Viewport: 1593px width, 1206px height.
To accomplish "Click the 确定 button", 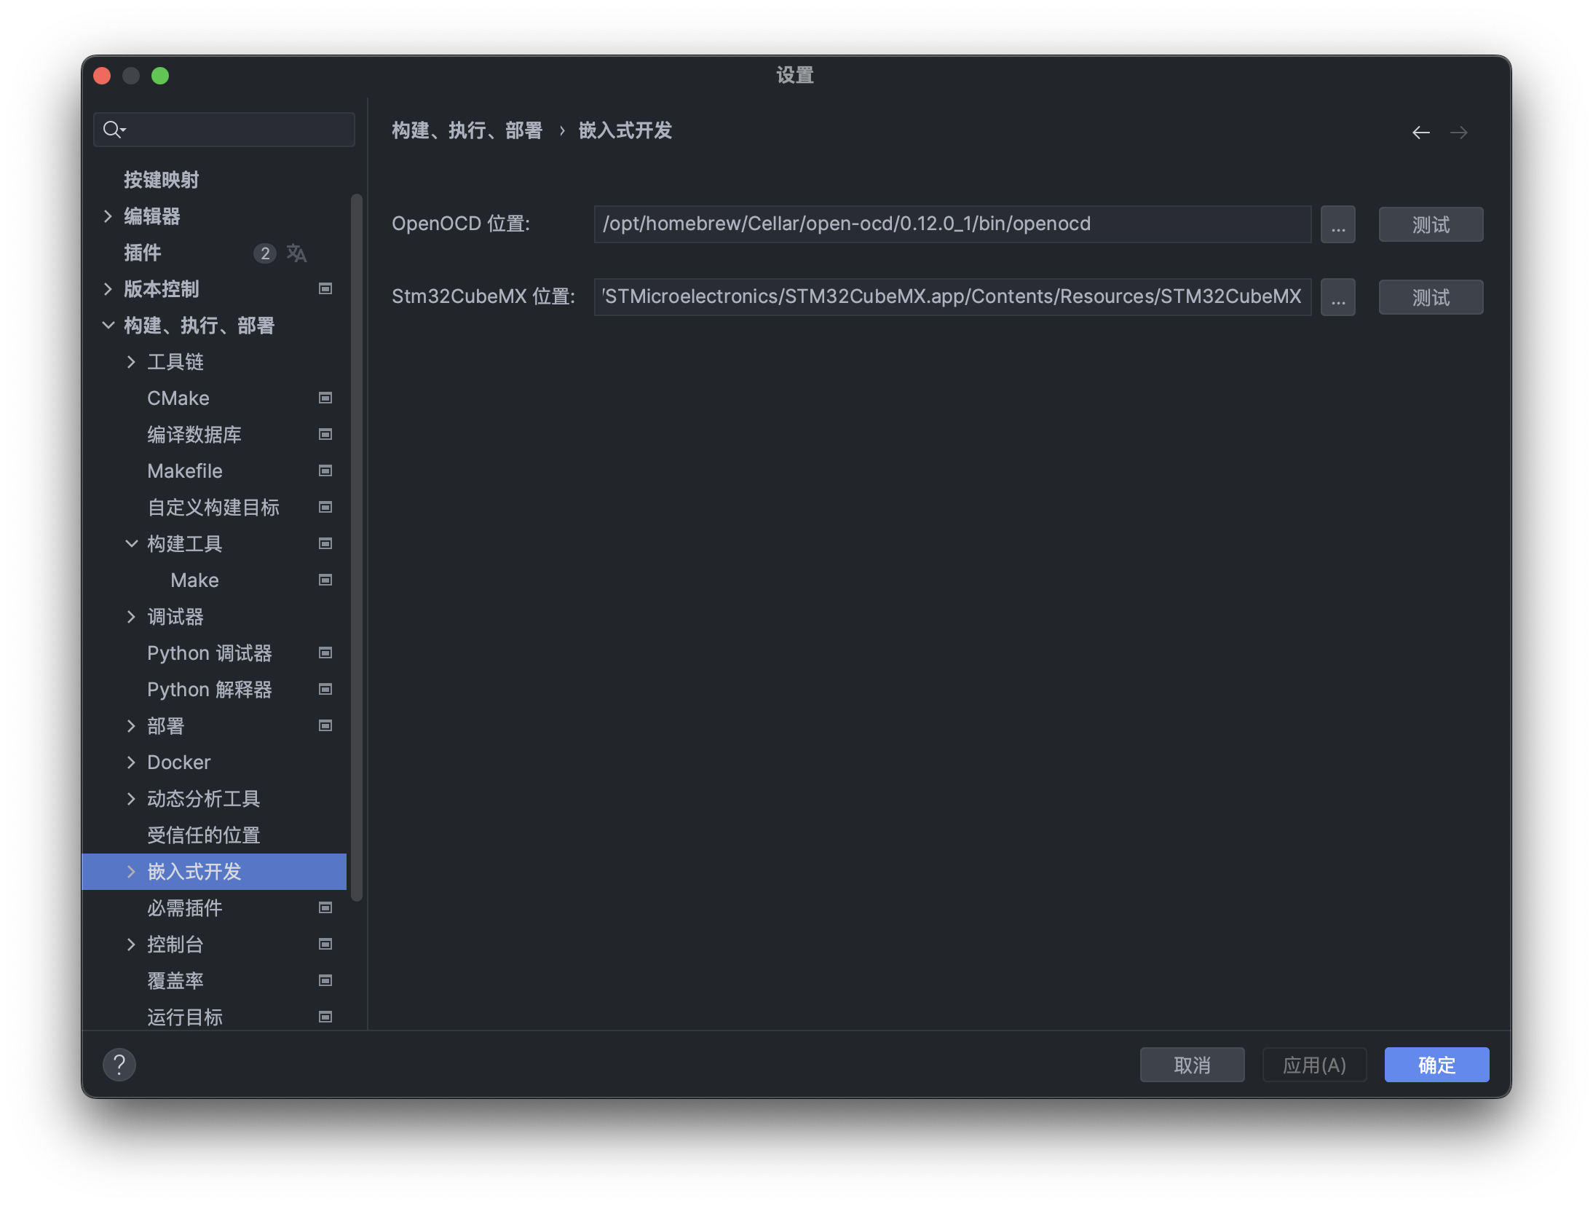I will pos(1436,1065).
